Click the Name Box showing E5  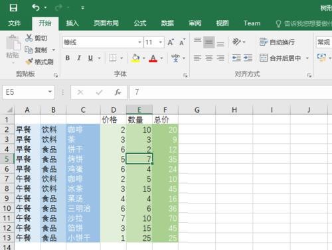click(x=25, y=92)
